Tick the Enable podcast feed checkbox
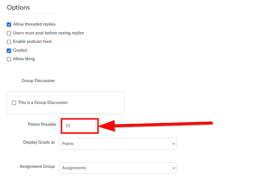 (9, 42)
